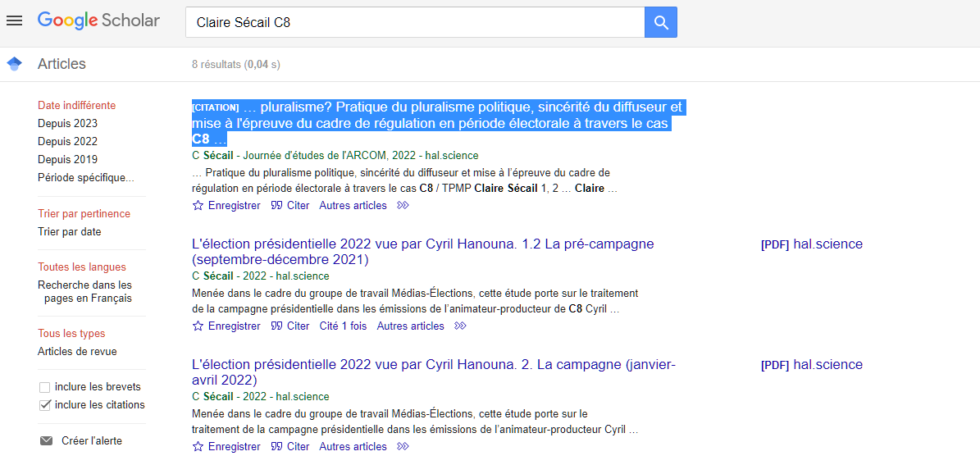
Task: Click the star icon on the pluralisme result
Action: click(x=198, y=205)
